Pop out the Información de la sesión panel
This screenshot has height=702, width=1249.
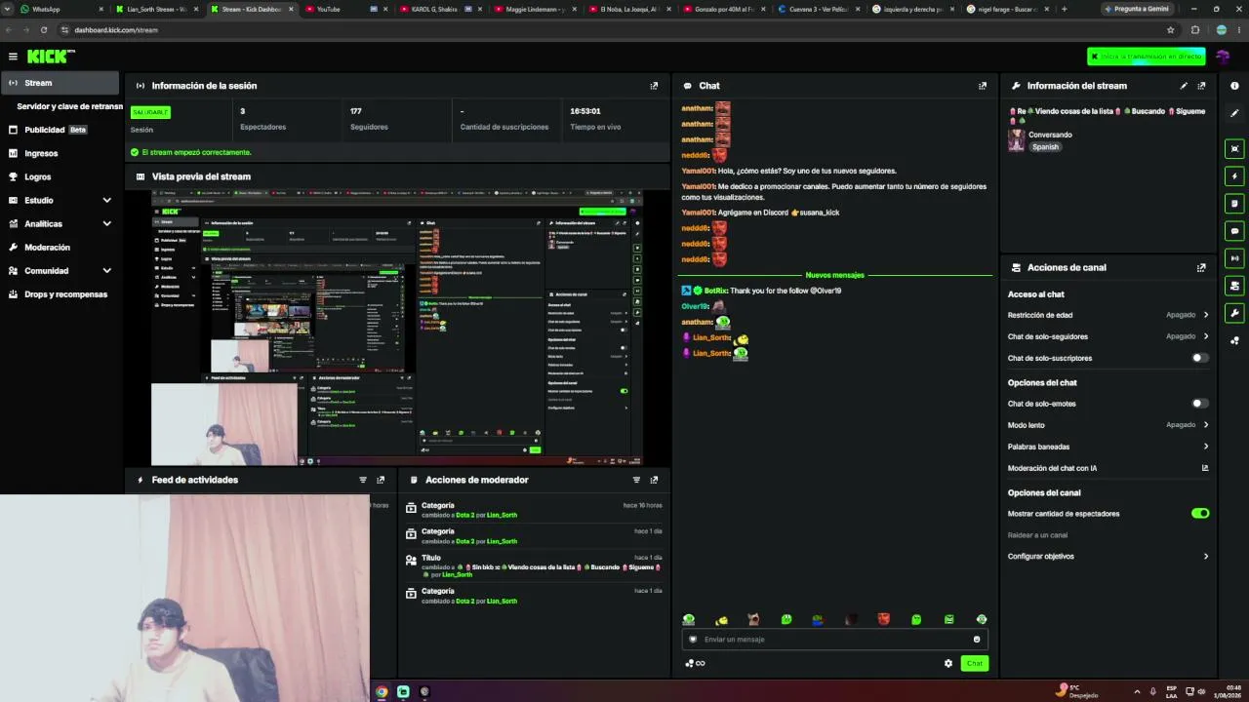[x=654, y=86]
